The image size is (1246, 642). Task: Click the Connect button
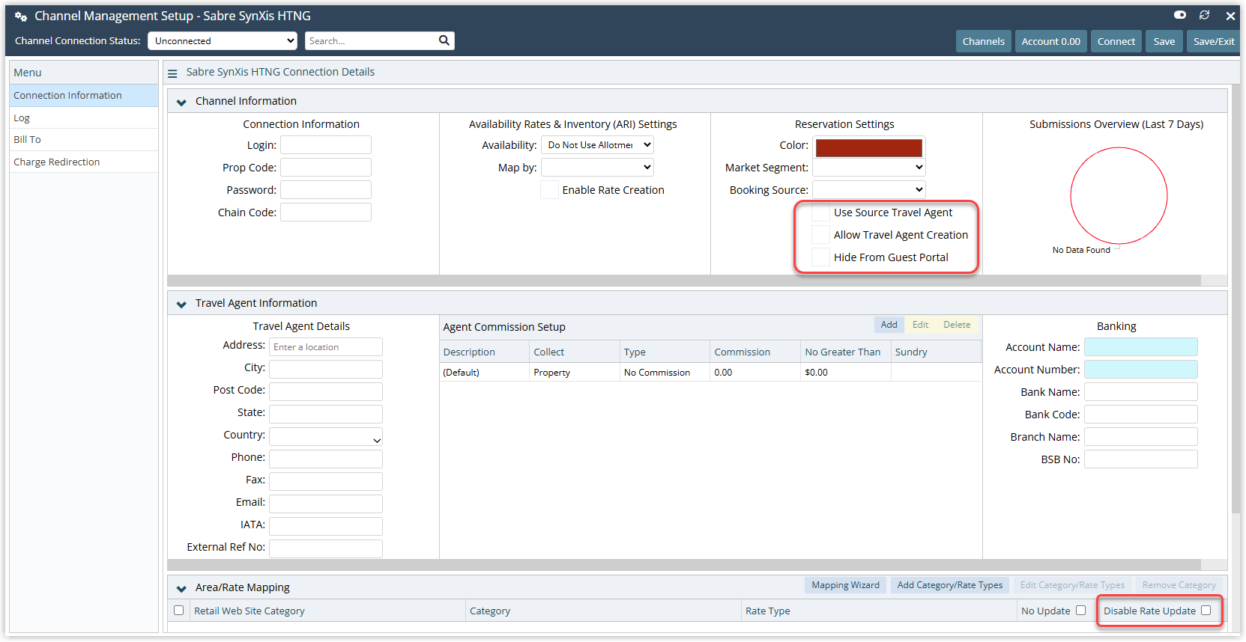click(x=1116, y=41)
